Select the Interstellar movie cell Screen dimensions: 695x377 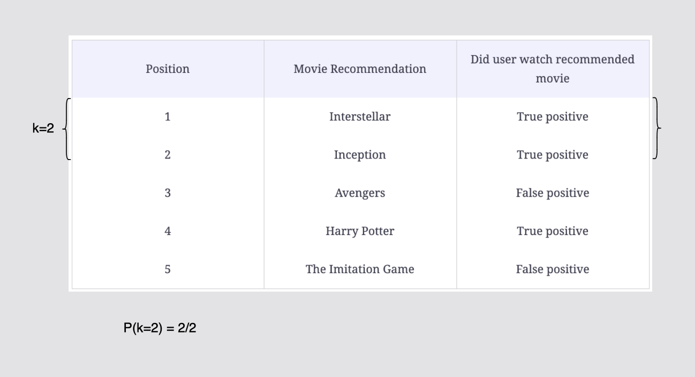(x=360, y=117)
